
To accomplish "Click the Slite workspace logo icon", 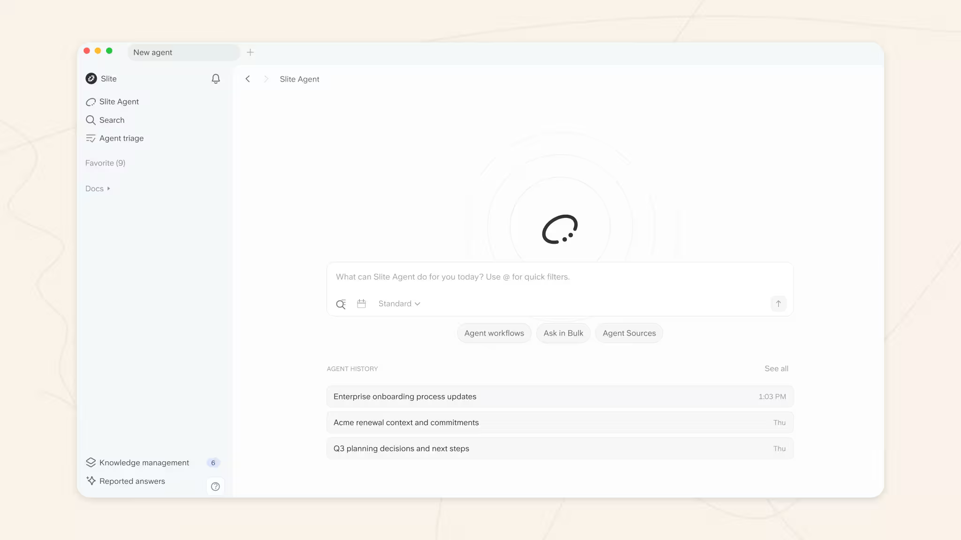I will (91, 79).
